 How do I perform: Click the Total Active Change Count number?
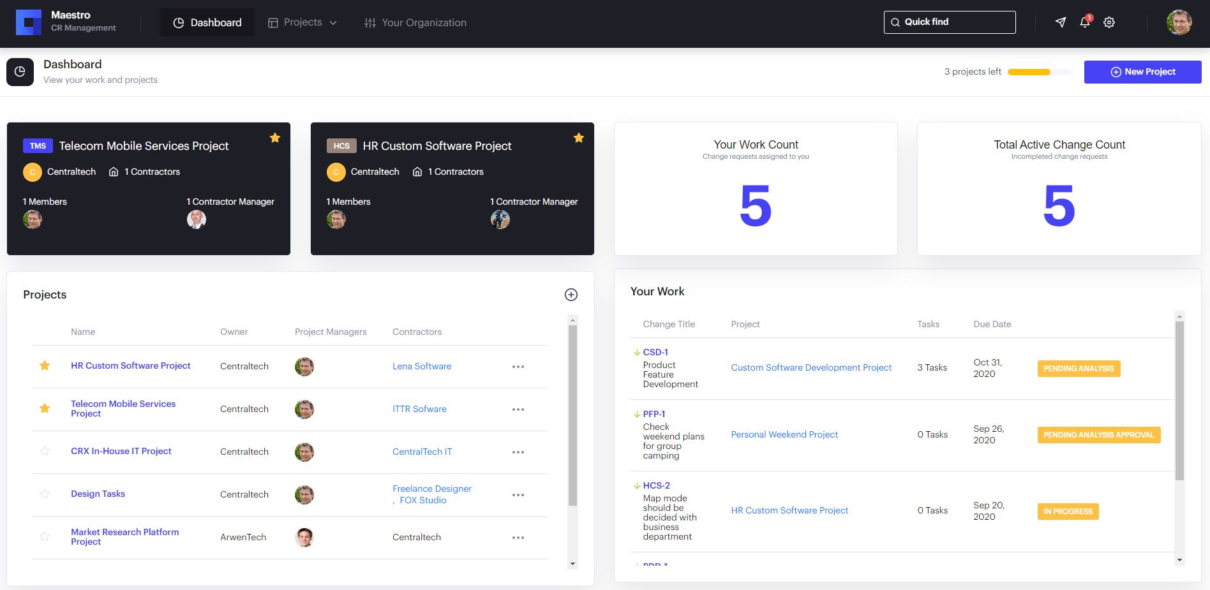click(1059, 206)
